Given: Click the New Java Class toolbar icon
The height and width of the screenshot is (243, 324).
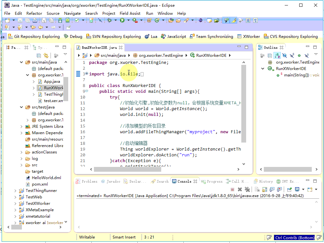Looking at the screenshot, I should pyautogui.click(x=157, y=20).
